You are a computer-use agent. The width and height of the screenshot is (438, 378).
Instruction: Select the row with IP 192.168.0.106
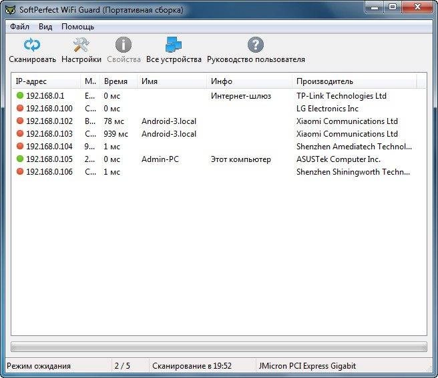pyautogui.click(x=219, y=171)
